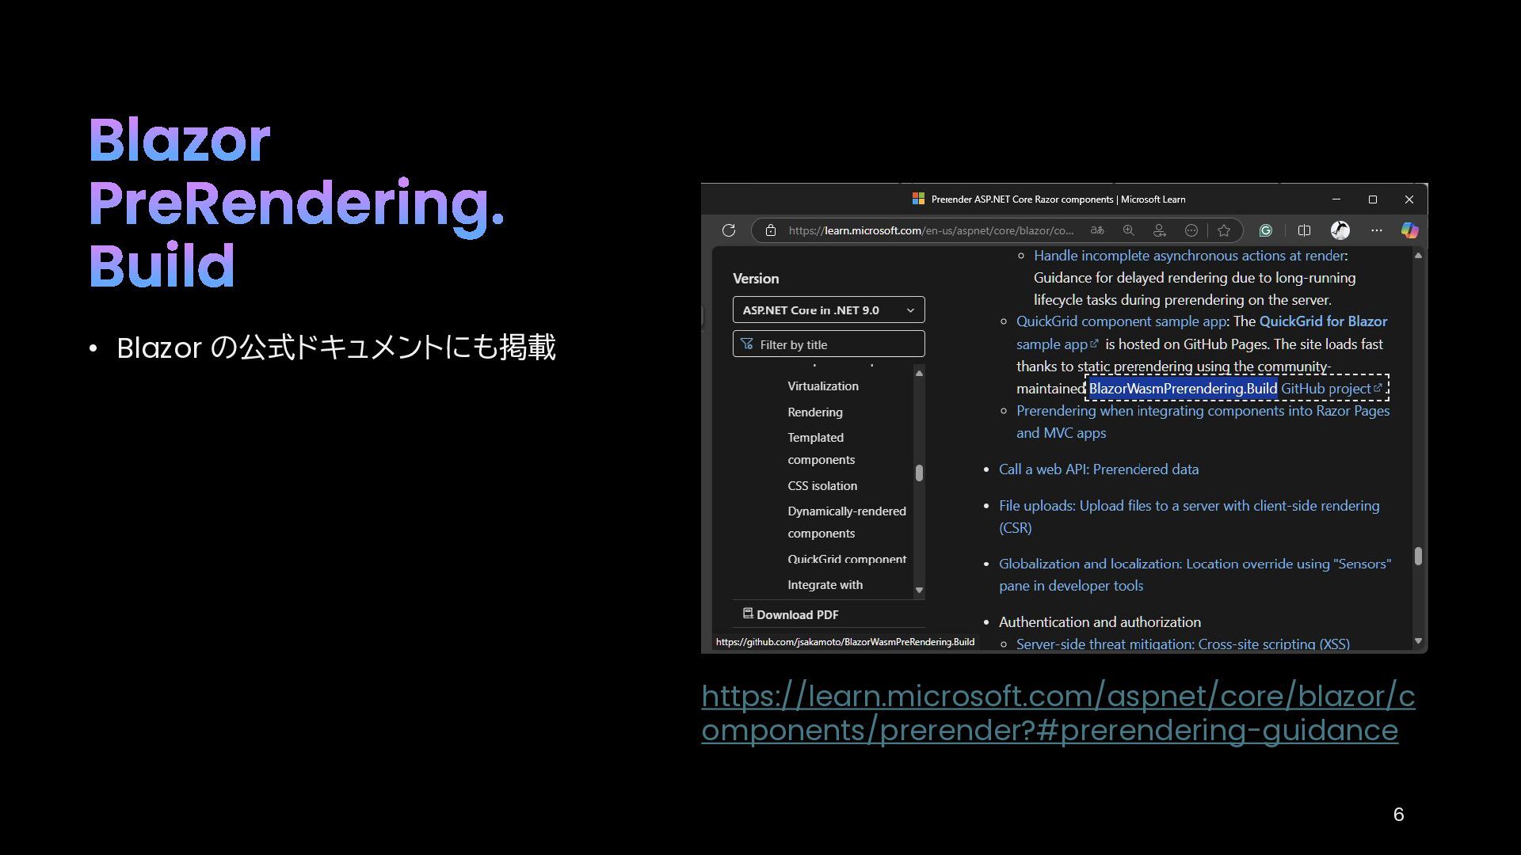Add page to favorites with star icon
The image size is (1521, 855).
pos(1224,230)
